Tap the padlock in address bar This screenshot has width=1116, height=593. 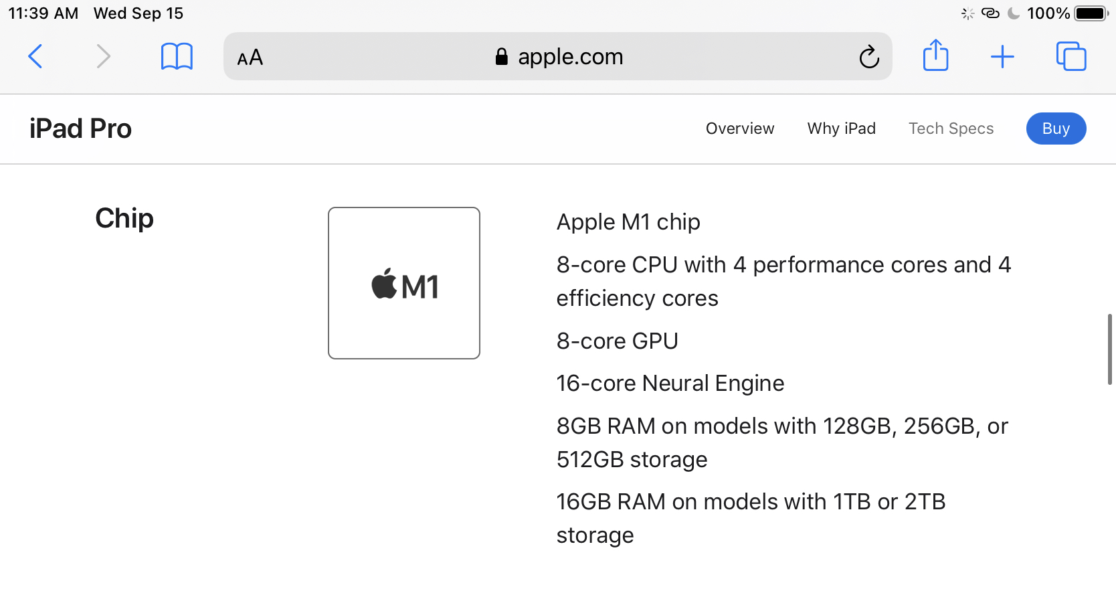[502, 57]
